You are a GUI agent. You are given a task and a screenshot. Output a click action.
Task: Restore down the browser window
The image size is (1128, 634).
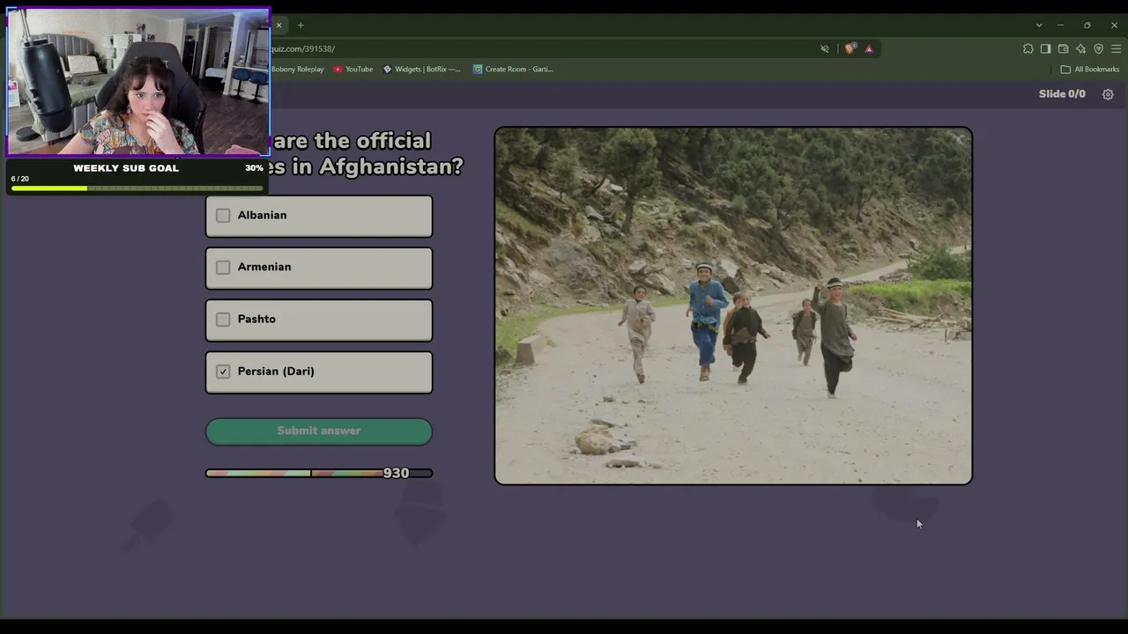[x=1087, y=26]
